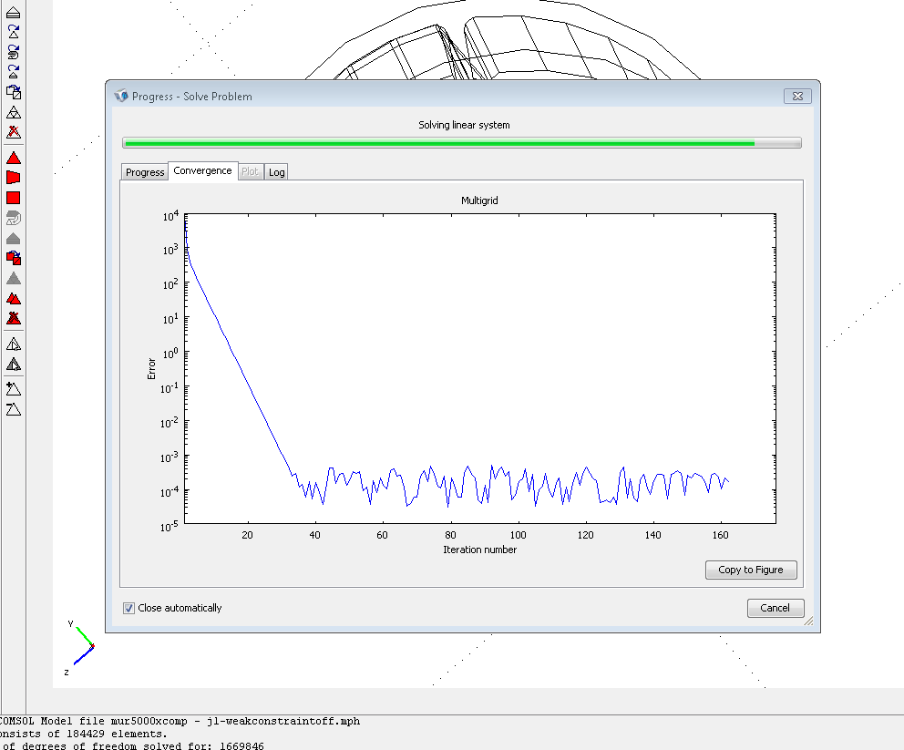The height and width of the screenshot is (750, 904).
Task: Click inside the Multigrid convergence plot
Action: tap(479, 369)
